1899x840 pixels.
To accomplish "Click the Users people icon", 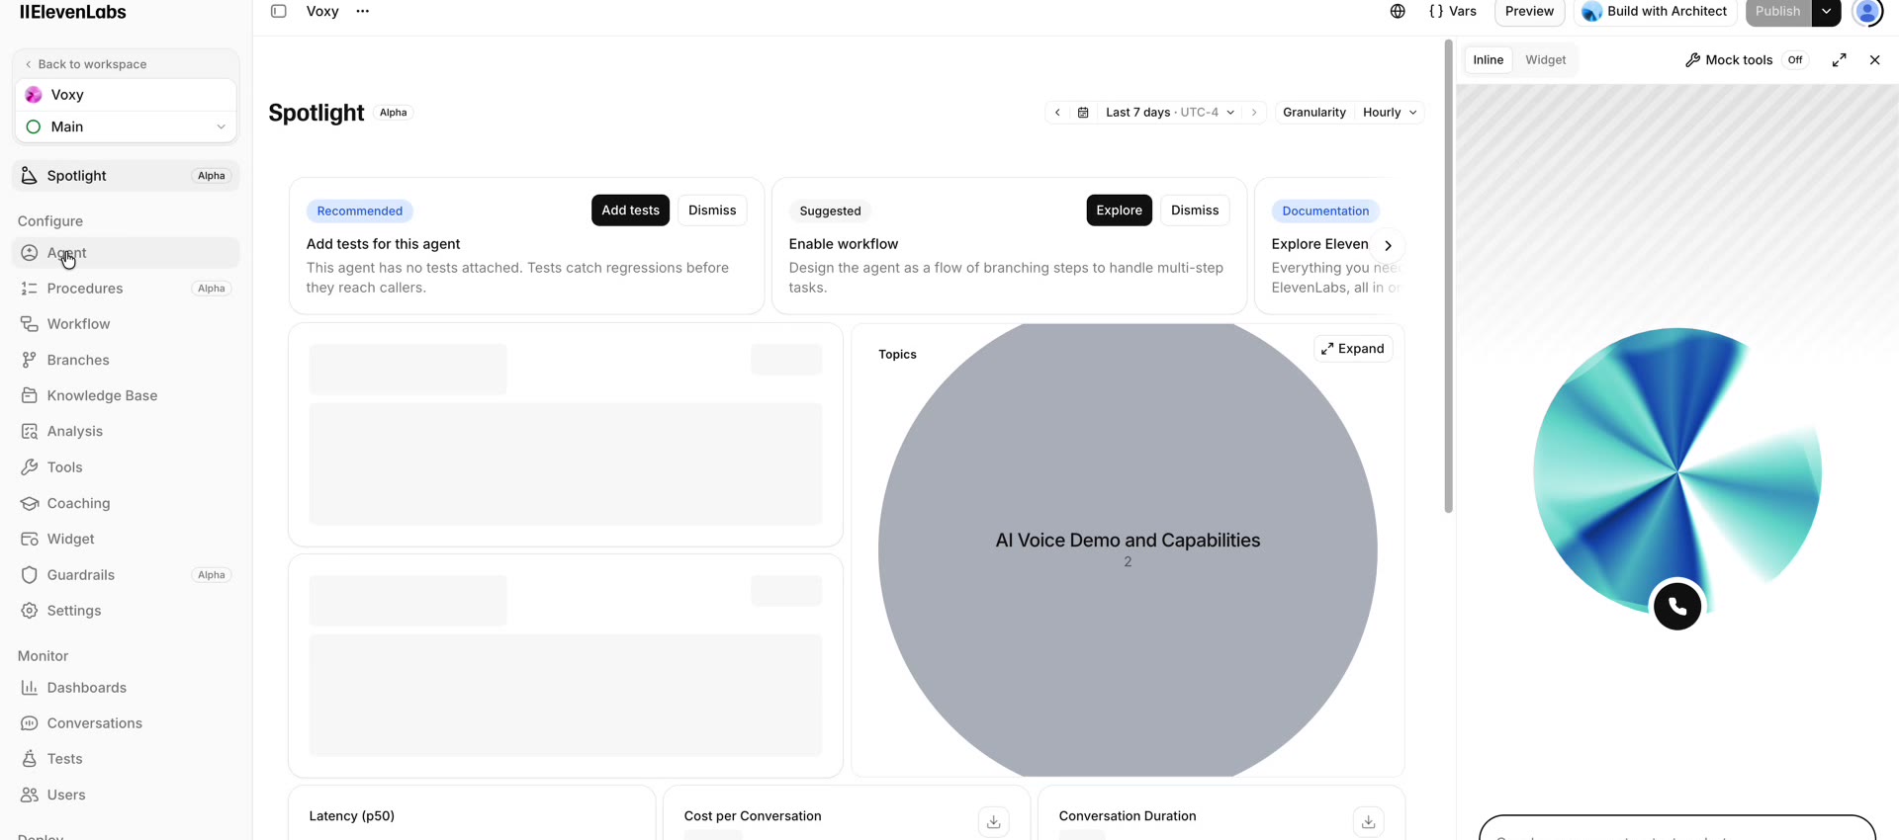I will tap(30, 795).
